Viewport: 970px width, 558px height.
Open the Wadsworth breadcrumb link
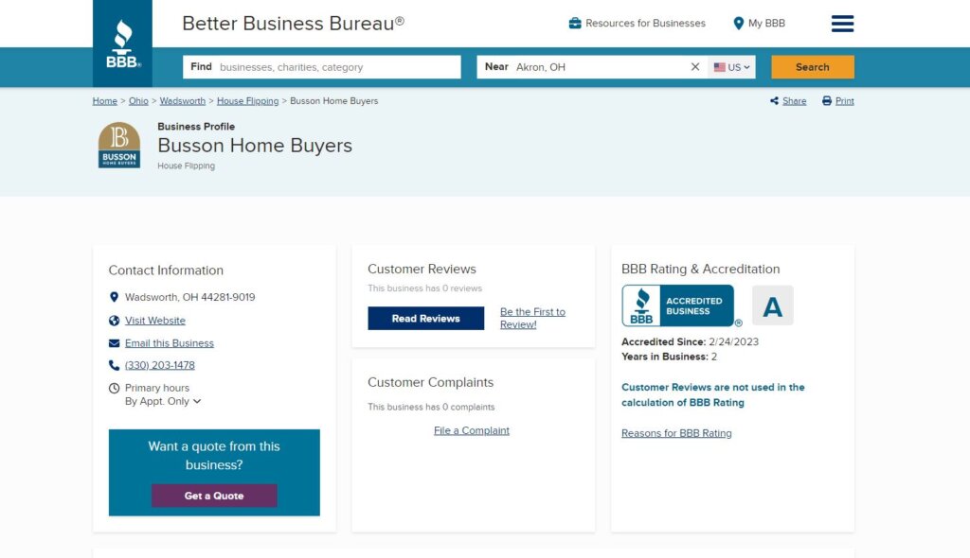tap(183, 101)
